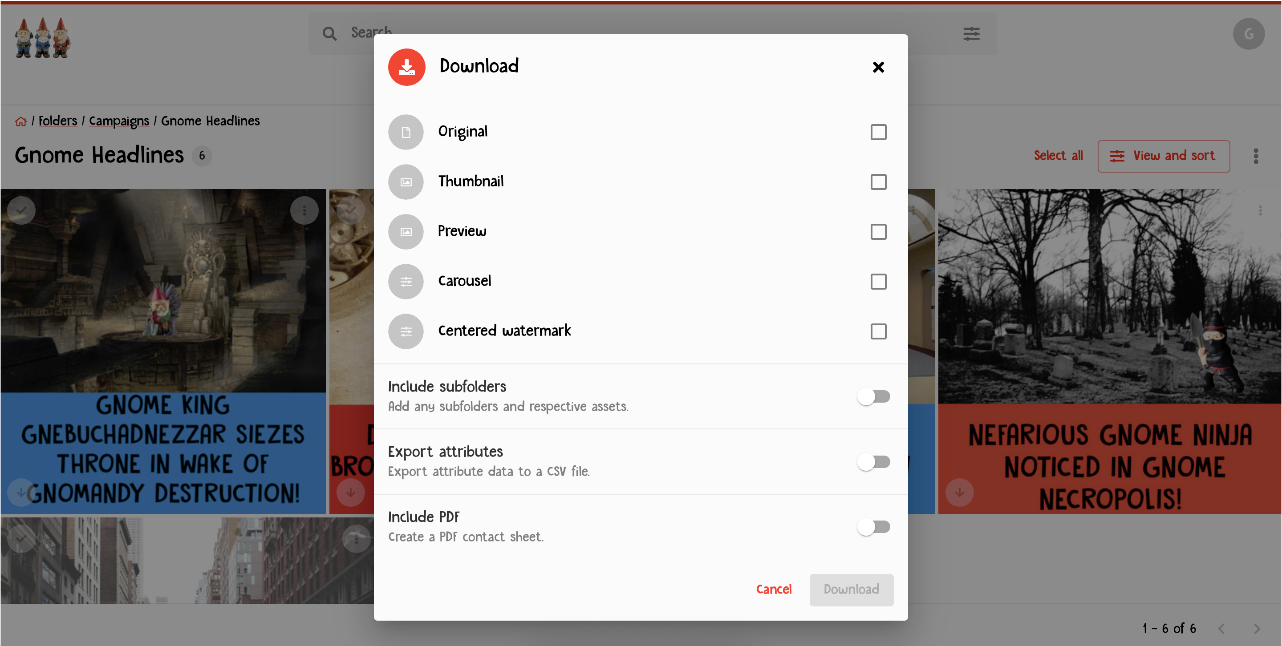1282x646 pixels.
Task: Open the Gnome King image options menu
Action: pos(304,210)
